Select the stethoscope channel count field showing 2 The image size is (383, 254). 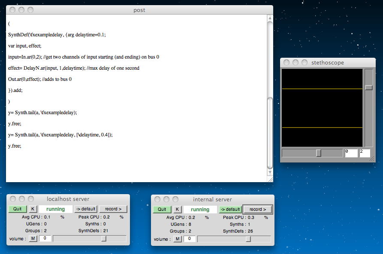click(365, 153)
